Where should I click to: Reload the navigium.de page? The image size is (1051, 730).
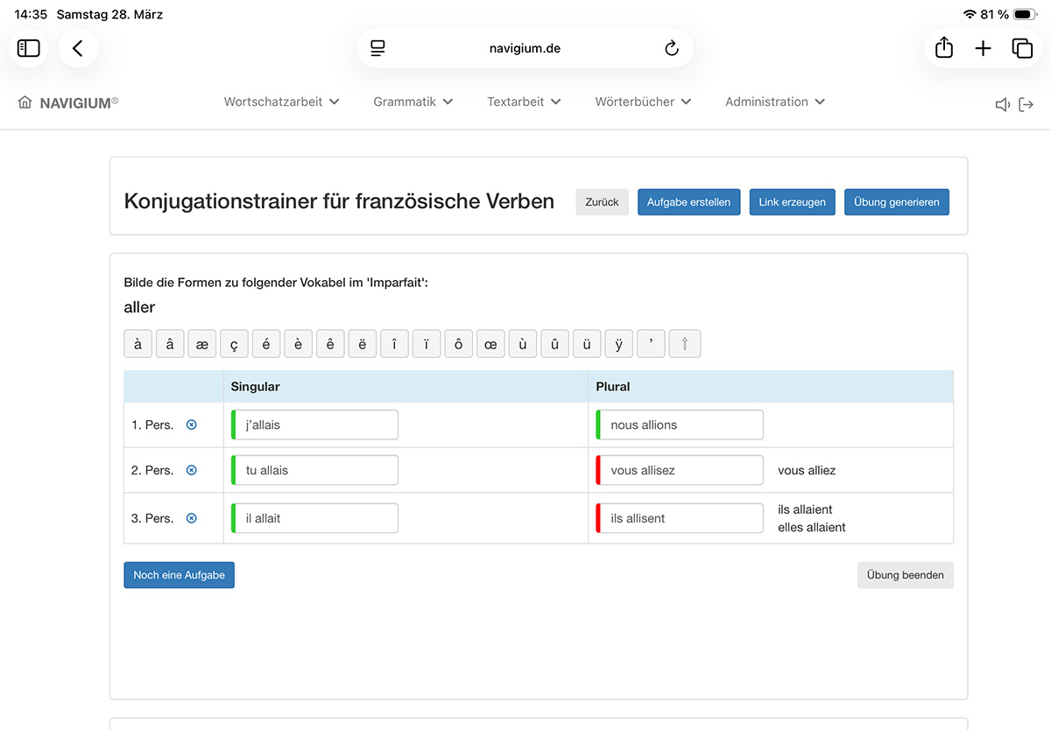coord(672,48)
